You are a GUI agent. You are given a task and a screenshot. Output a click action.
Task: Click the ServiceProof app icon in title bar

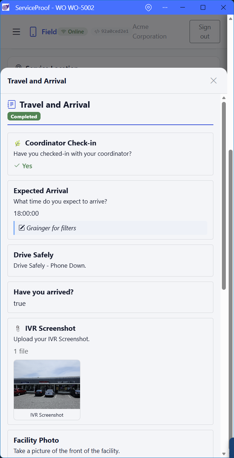(6, 7)
